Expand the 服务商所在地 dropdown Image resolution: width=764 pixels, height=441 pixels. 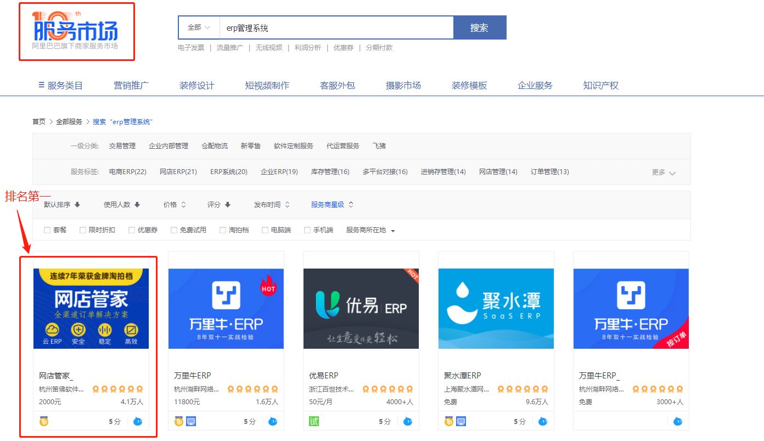370,230
